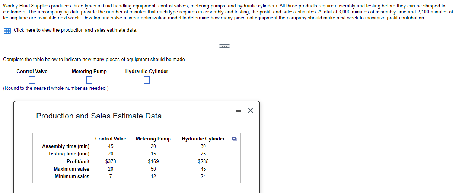Click the 'Hydraulic Cylinder' table column header
459x193 pixels.
click(203, 139)
